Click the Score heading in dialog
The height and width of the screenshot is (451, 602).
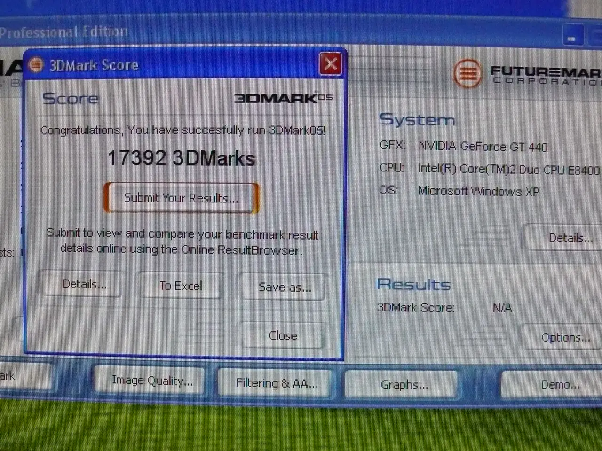[x=71, y=98]
